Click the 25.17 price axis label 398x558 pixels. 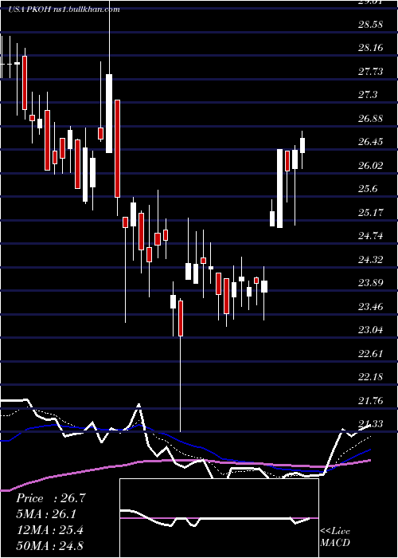[x=370, y=213]
